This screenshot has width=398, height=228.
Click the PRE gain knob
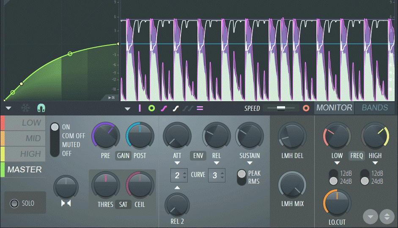pyautogui.click(x=106, y=136)
